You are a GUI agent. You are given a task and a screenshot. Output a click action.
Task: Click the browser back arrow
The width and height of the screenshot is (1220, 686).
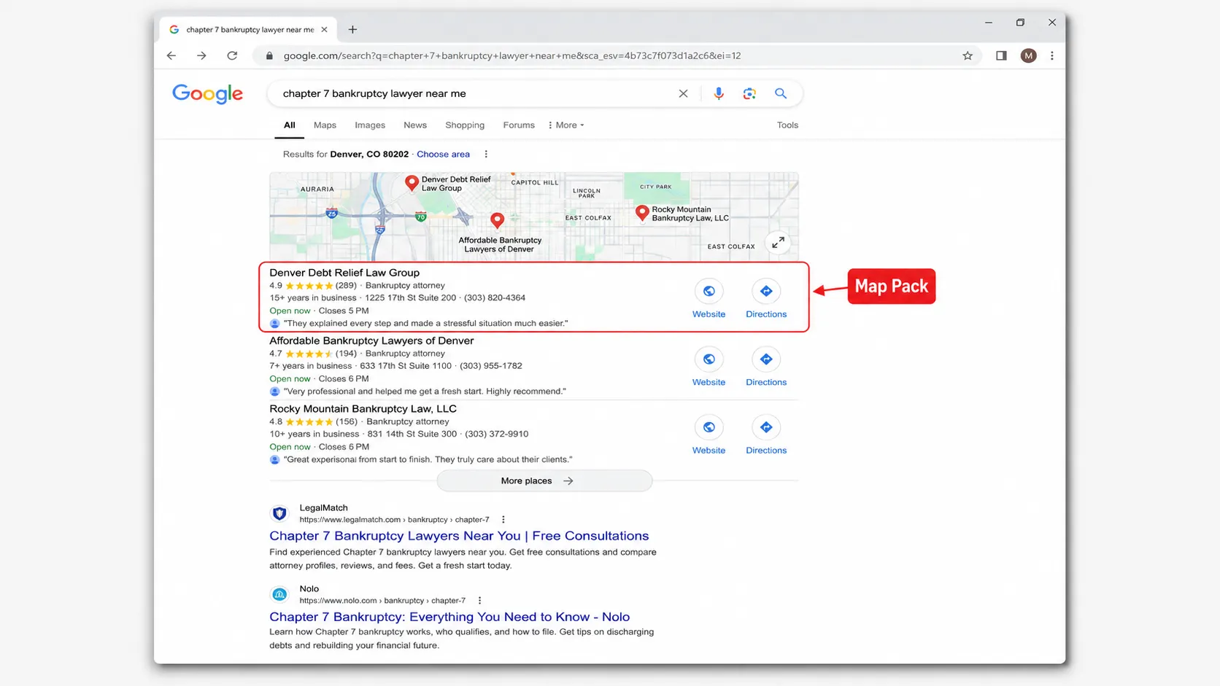pyautogui.click(x=171, y=55)
